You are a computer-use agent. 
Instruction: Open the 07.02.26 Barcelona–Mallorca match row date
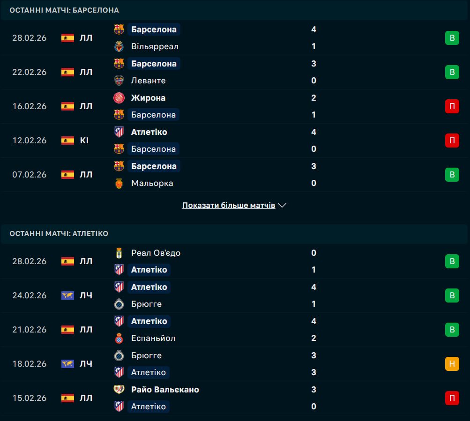tap(30, 175)
